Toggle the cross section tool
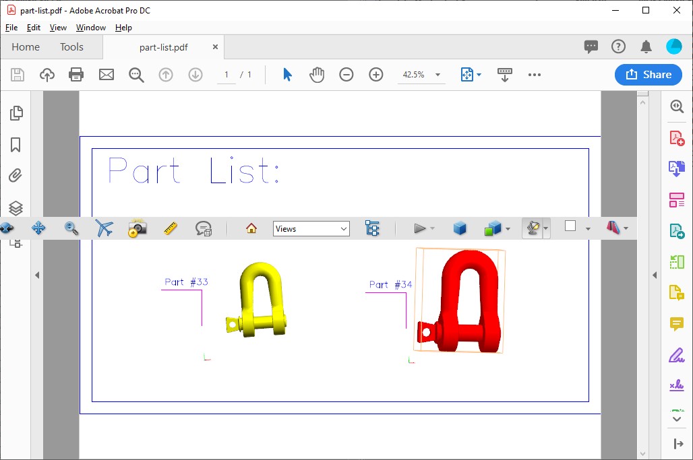 tap(613, 228)
